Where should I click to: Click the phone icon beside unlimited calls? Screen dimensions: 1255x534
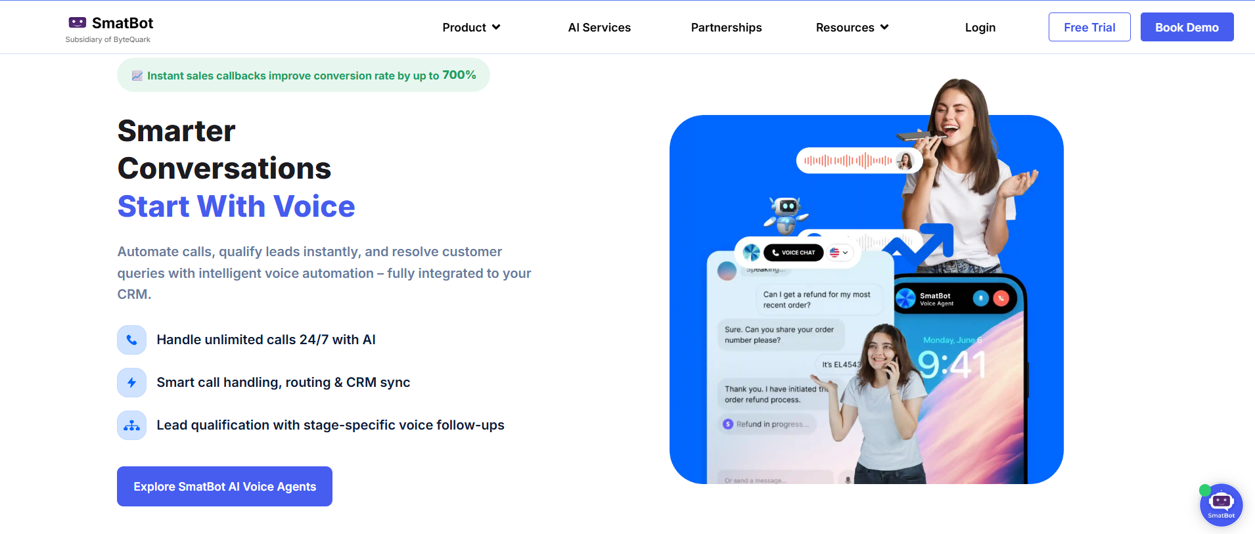(131, 340)
